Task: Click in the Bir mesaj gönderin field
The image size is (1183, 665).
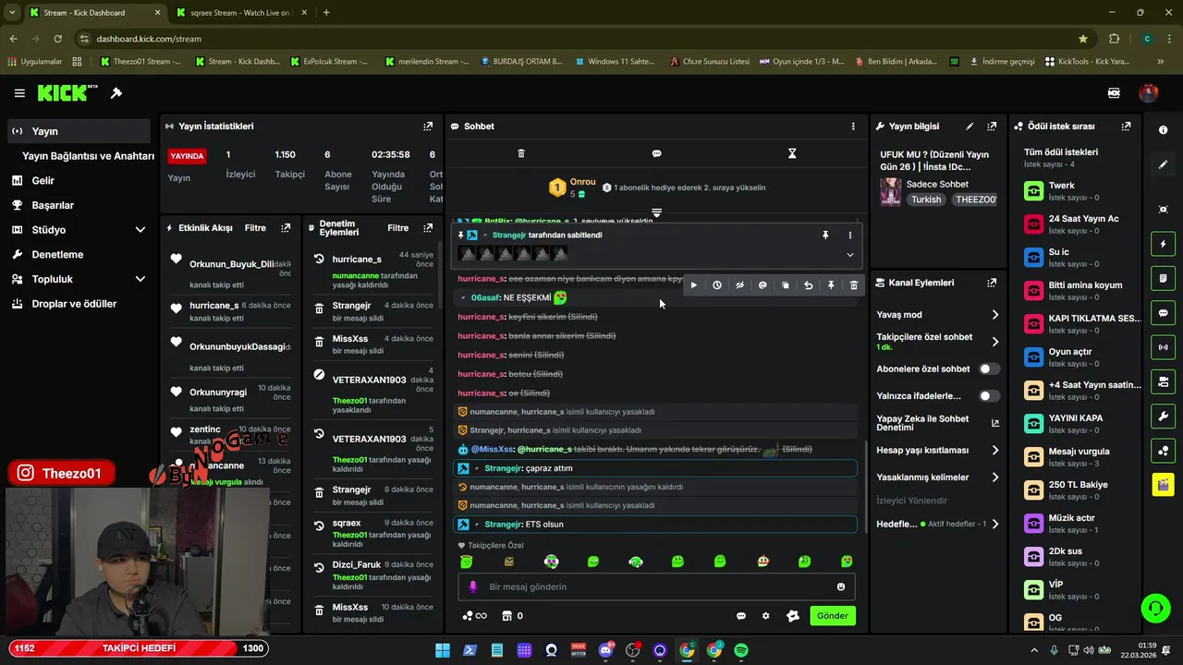Action: pos(656,586)
